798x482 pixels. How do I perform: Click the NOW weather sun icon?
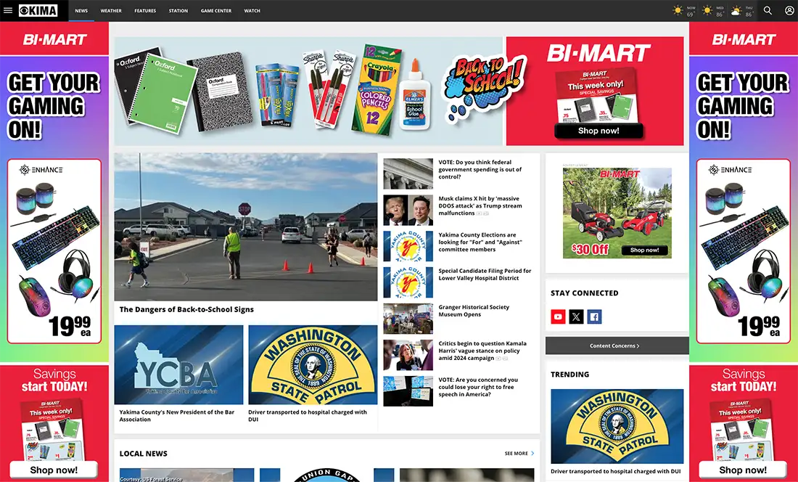(678, 10)
